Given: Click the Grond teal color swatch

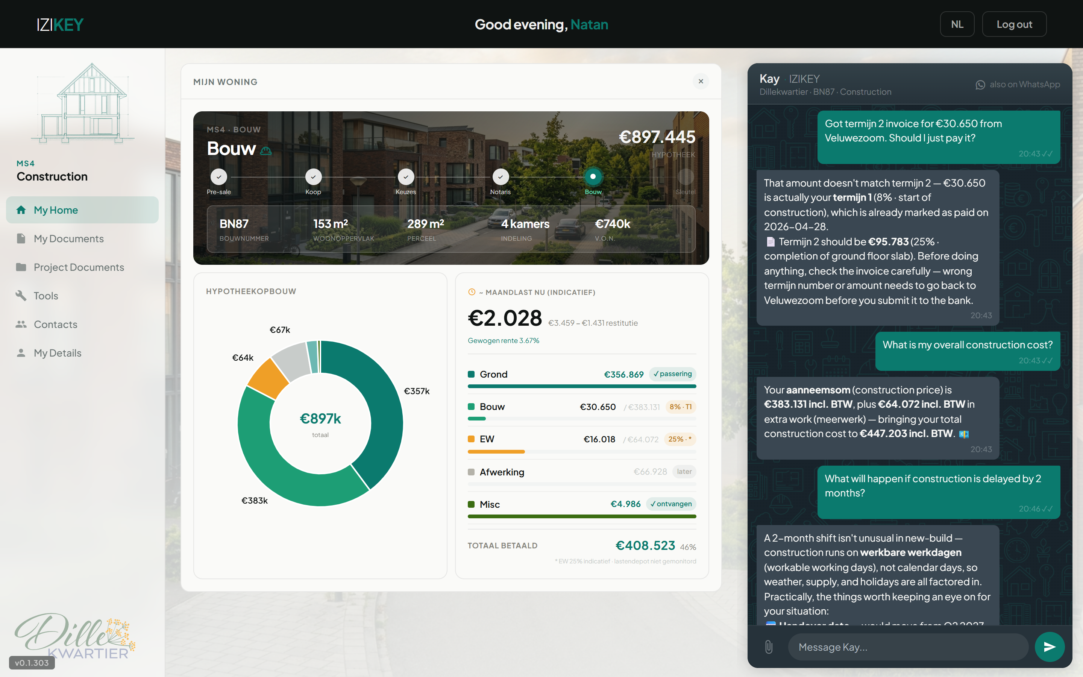Looking at the screenshot, I should coord(471,374).
